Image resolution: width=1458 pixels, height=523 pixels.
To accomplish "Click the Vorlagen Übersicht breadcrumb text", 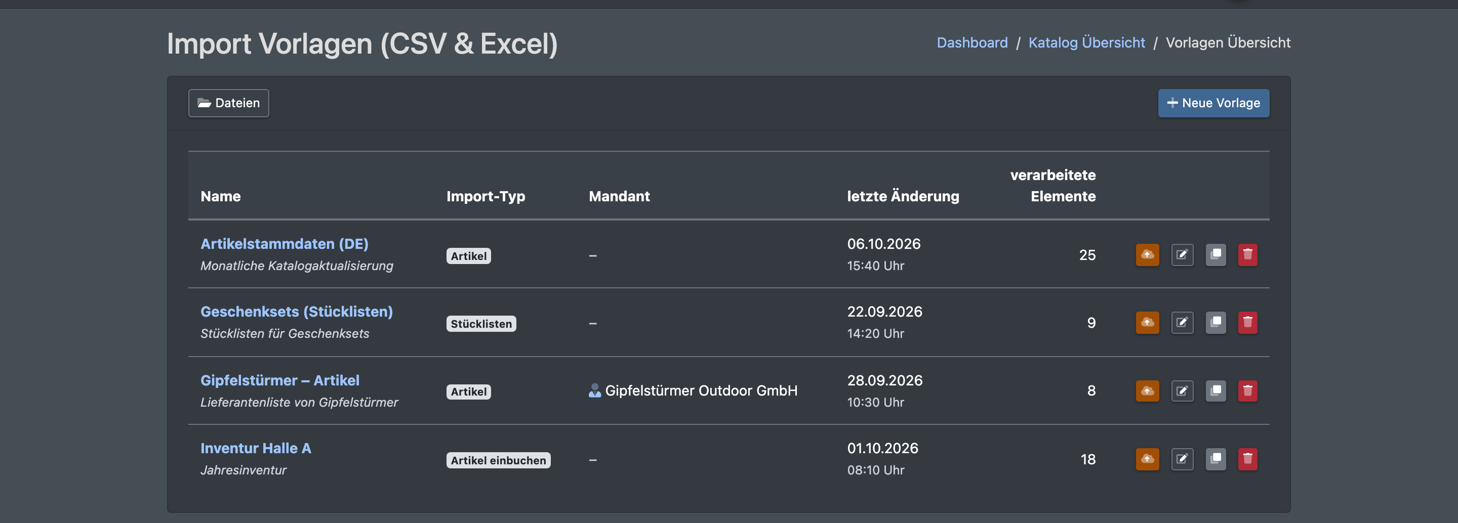I will point(1228,42).
